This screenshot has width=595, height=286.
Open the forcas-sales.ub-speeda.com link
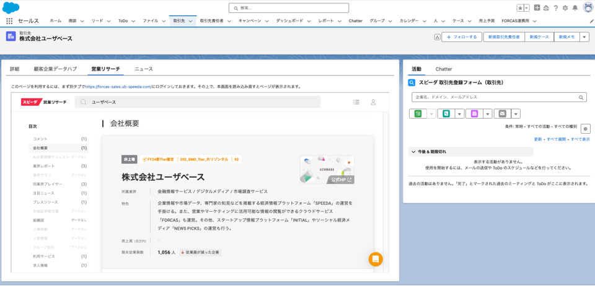(x=118, y=87)
